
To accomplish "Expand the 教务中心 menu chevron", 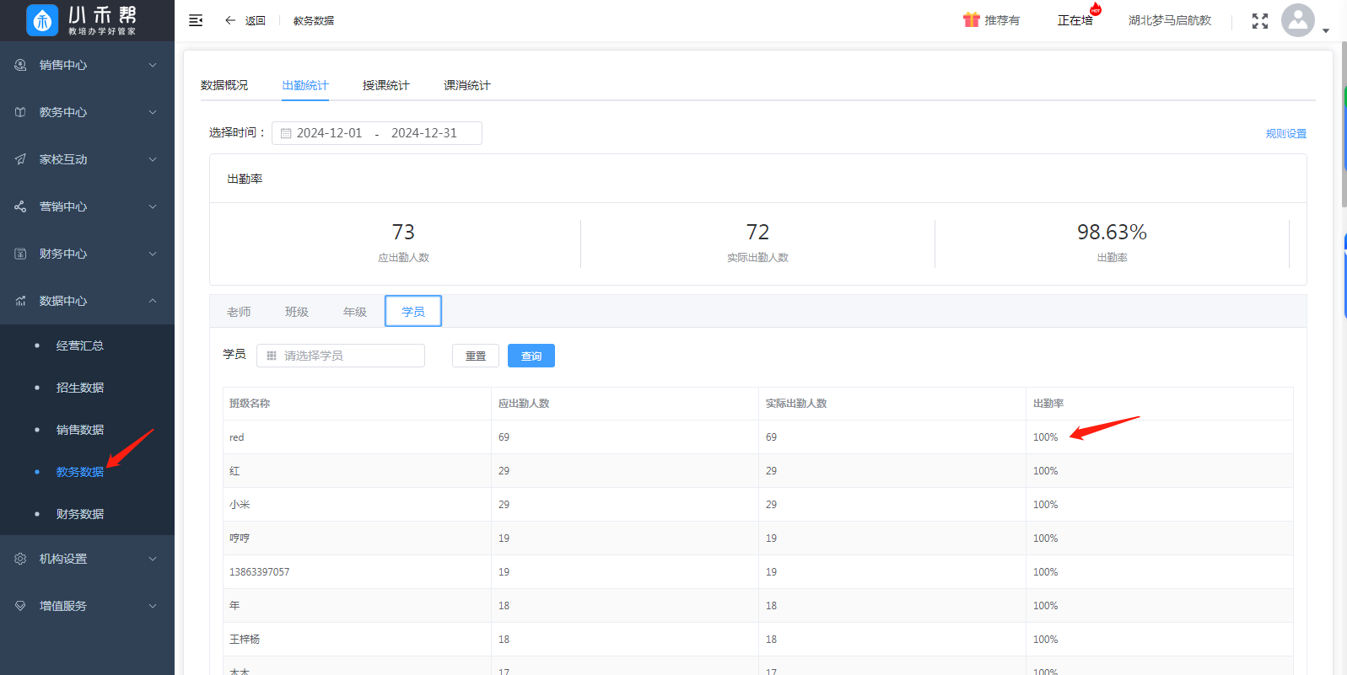I will (x=153, y=112).
